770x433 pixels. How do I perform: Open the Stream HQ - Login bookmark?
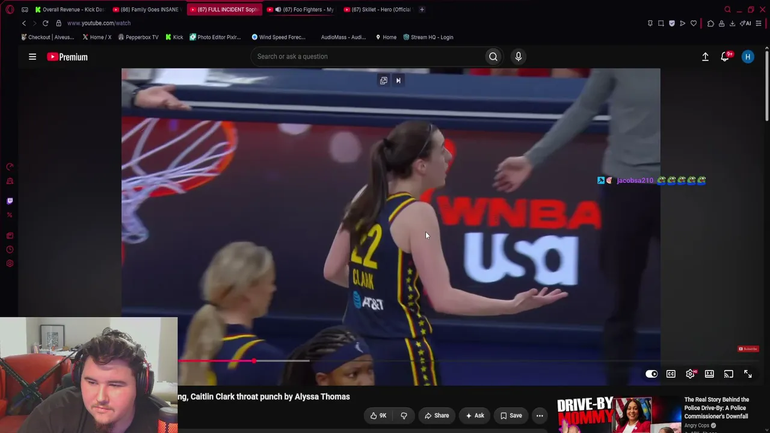[428, 37]
